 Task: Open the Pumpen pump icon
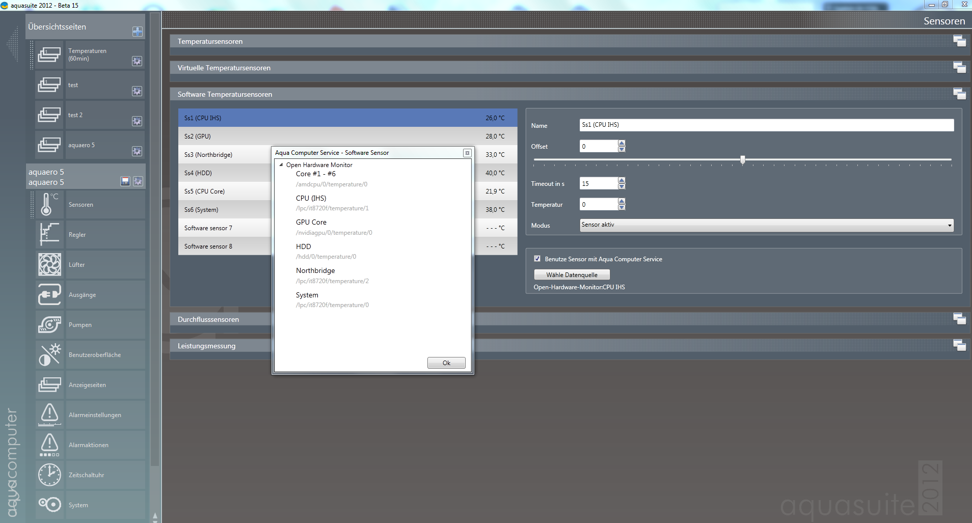49,325
